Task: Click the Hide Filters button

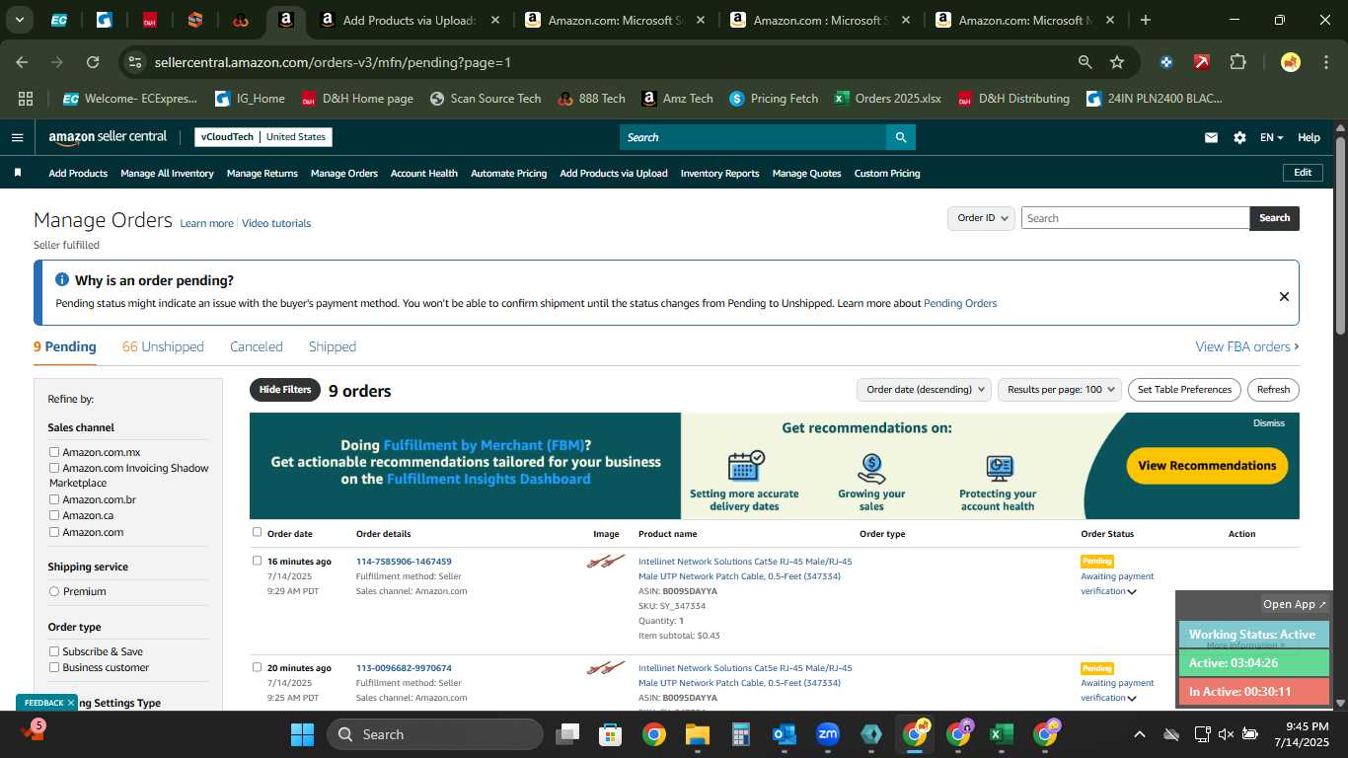Action: [285, 390]
